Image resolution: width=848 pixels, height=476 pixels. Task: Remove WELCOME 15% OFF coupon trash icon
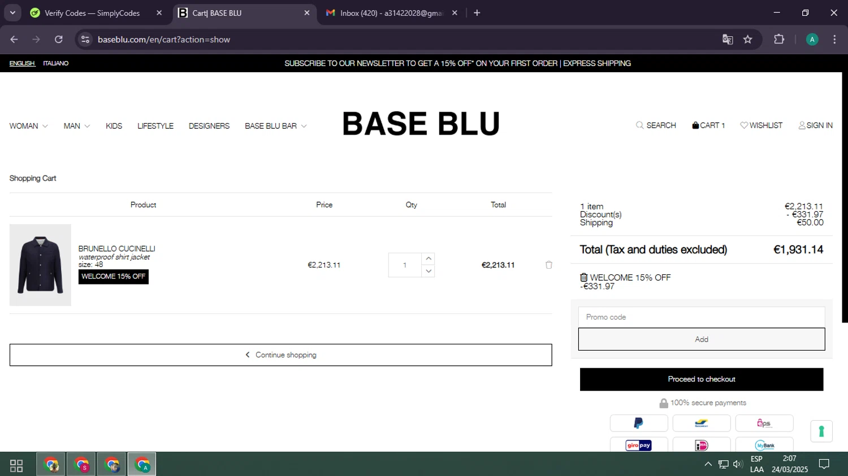point(584,277)
